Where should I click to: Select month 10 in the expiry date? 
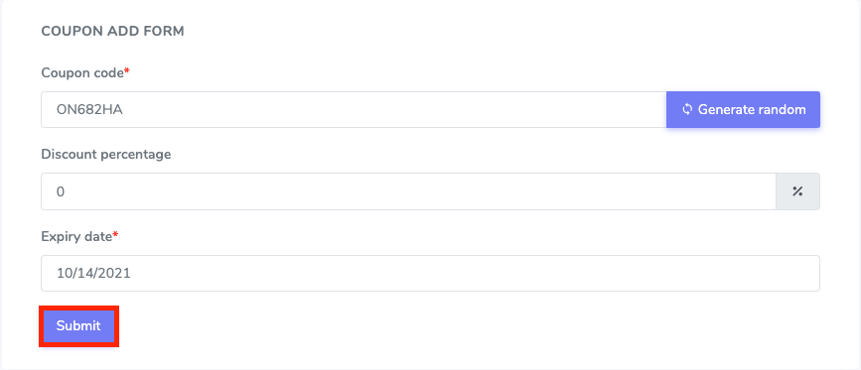pos(63,273)
